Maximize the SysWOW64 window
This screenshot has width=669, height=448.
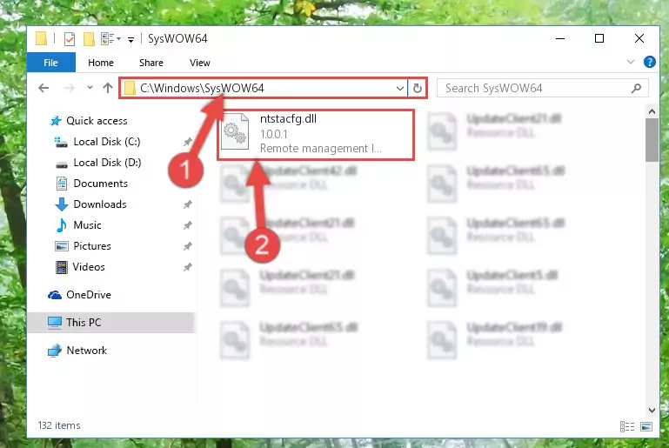pyautogui.click(x=599, y=38)
